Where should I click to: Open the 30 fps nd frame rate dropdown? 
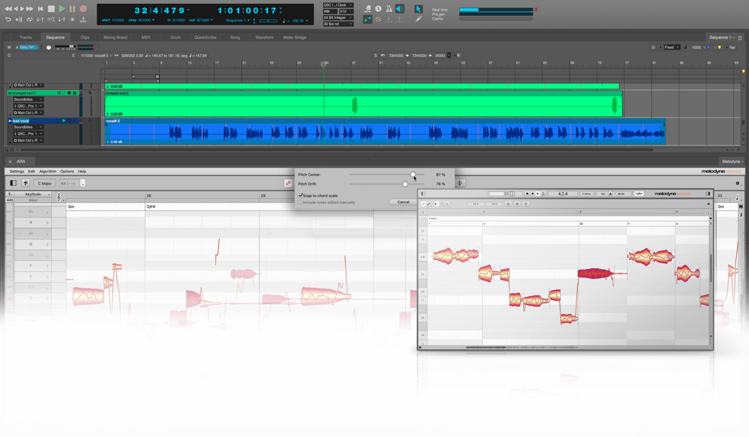(x=337, y=24)
